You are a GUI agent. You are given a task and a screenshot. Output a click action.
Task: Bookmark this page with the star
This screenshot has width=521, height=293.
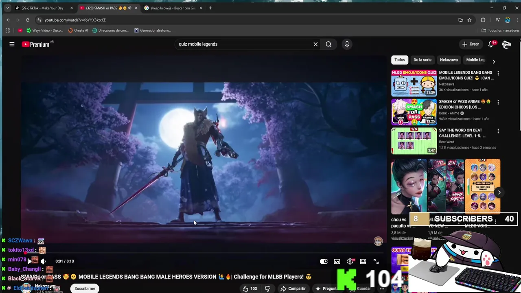tap(469, 20)
